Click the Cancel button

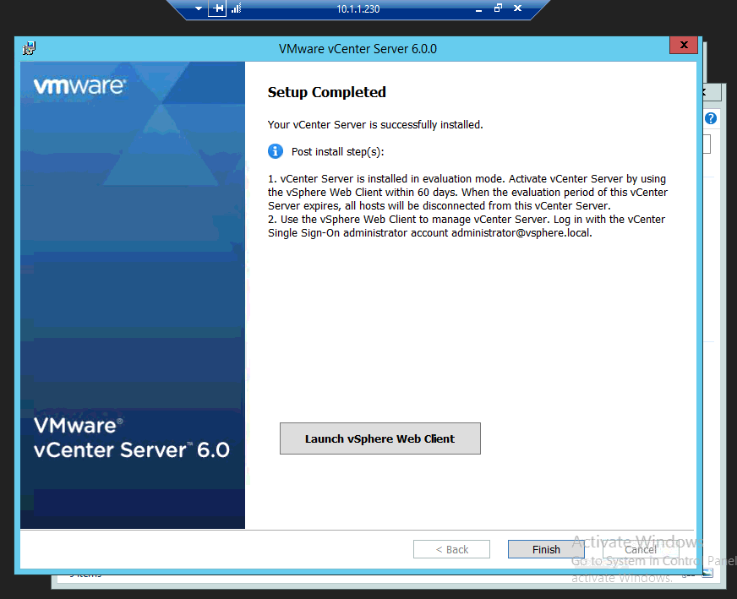pos(641,549)
